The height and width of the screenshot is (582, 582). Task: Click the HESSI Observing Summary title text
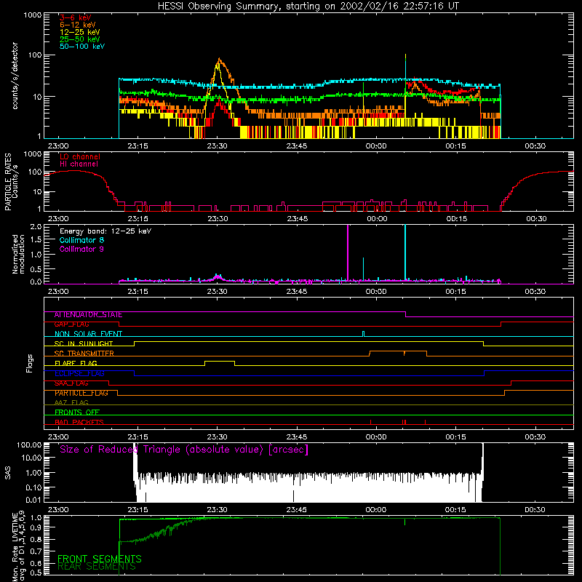308,6
